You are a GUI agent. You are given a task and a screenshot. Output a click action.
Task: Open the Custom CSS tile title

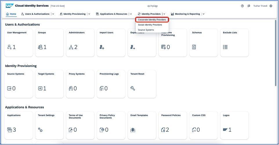click(199, 115)
